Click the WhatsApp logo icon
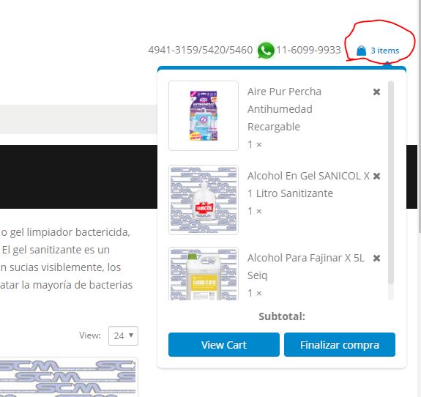Viewport: 421px width, 397px height. 266,51
